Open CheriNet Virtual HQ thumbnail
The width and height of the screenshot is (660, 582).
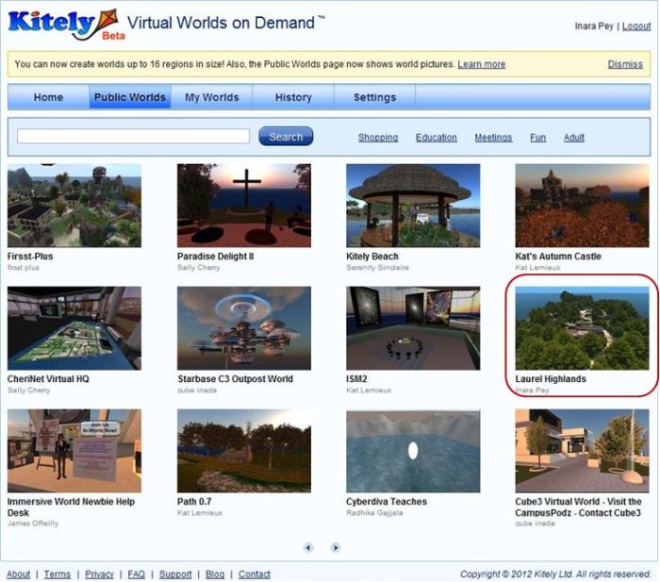[x=74, y=328]
